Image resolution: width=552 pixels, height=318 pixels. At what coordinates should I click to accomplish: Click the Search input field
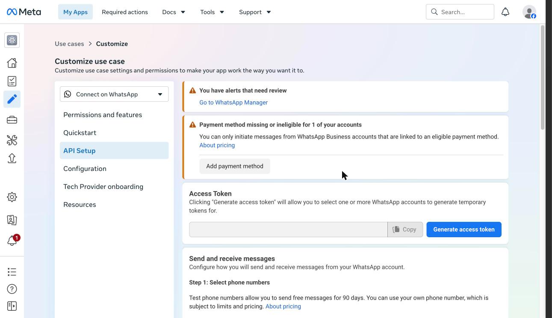point(460,12)
